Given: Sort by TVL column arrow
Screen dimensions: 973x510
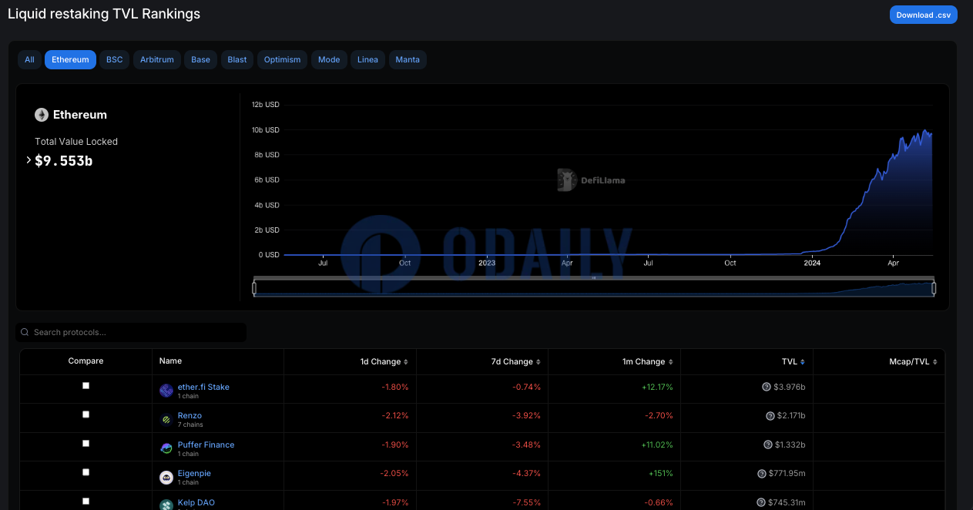Looking at the screenshot, I should (x=803, y=362).
